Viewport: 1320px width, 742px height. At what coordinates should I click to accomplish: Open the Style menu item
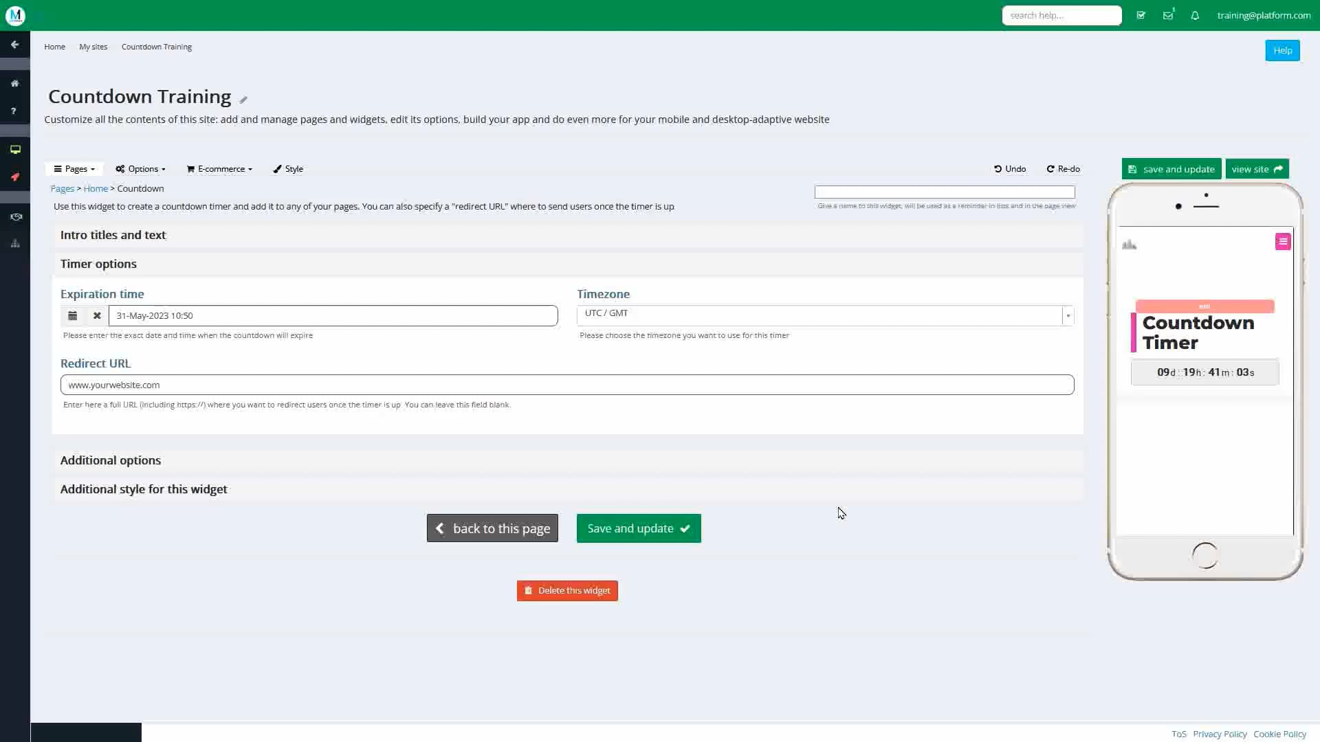tap(288, 169)
